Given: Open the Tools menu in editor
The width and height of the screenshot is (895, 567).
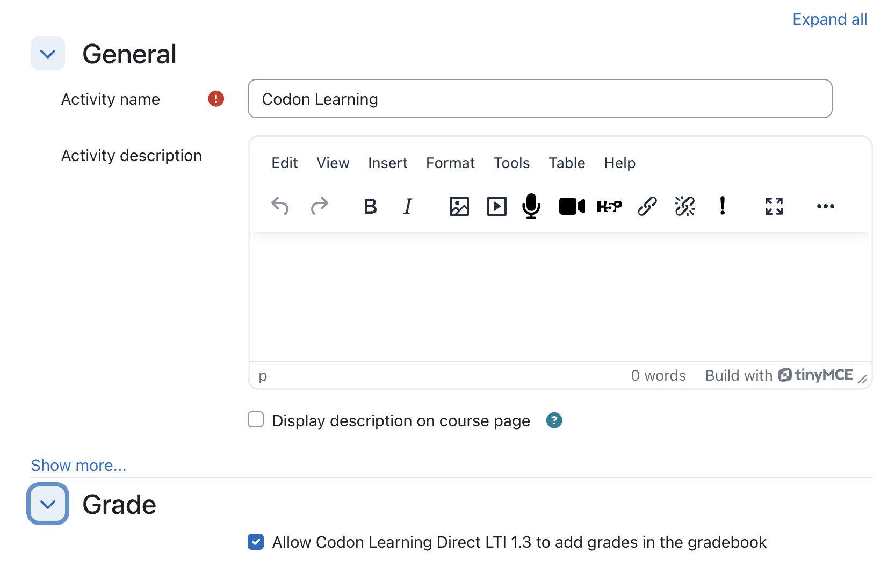Looking at the screenshot, I should pos(512,163).
